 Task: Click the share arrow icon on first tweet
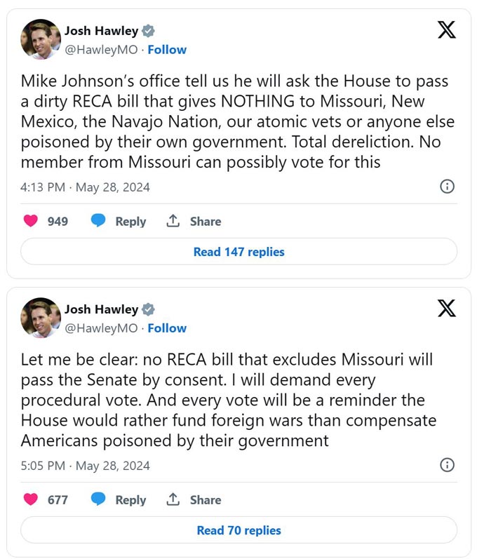pyautogui.click(x=173, y=221)
